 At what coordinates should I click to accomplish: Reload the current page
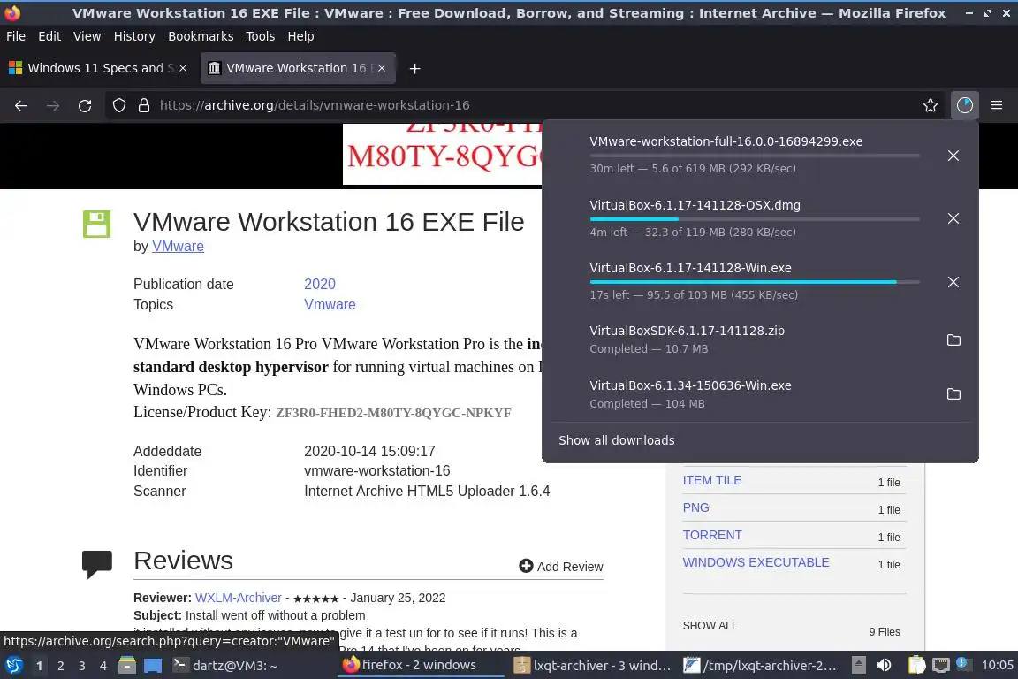85,105
